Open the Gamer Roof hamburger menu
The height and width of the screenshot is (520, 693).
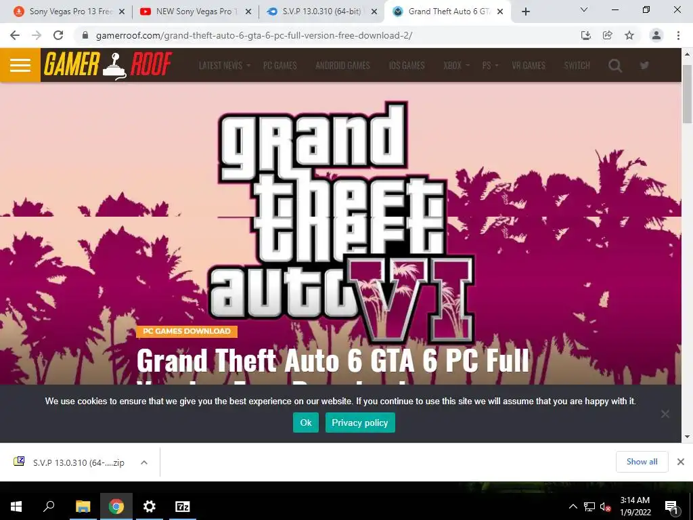click(x=20, y=65)
